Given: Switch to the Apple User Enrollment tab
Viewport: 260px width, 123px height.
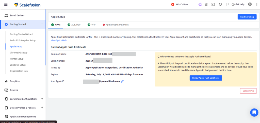Looking at the screenshot, I should [116, 25].
